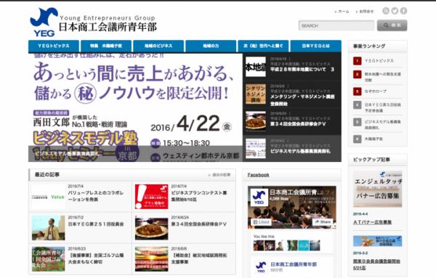
Task: Click the 検索 search button
Action: click(x=392, y=25)
